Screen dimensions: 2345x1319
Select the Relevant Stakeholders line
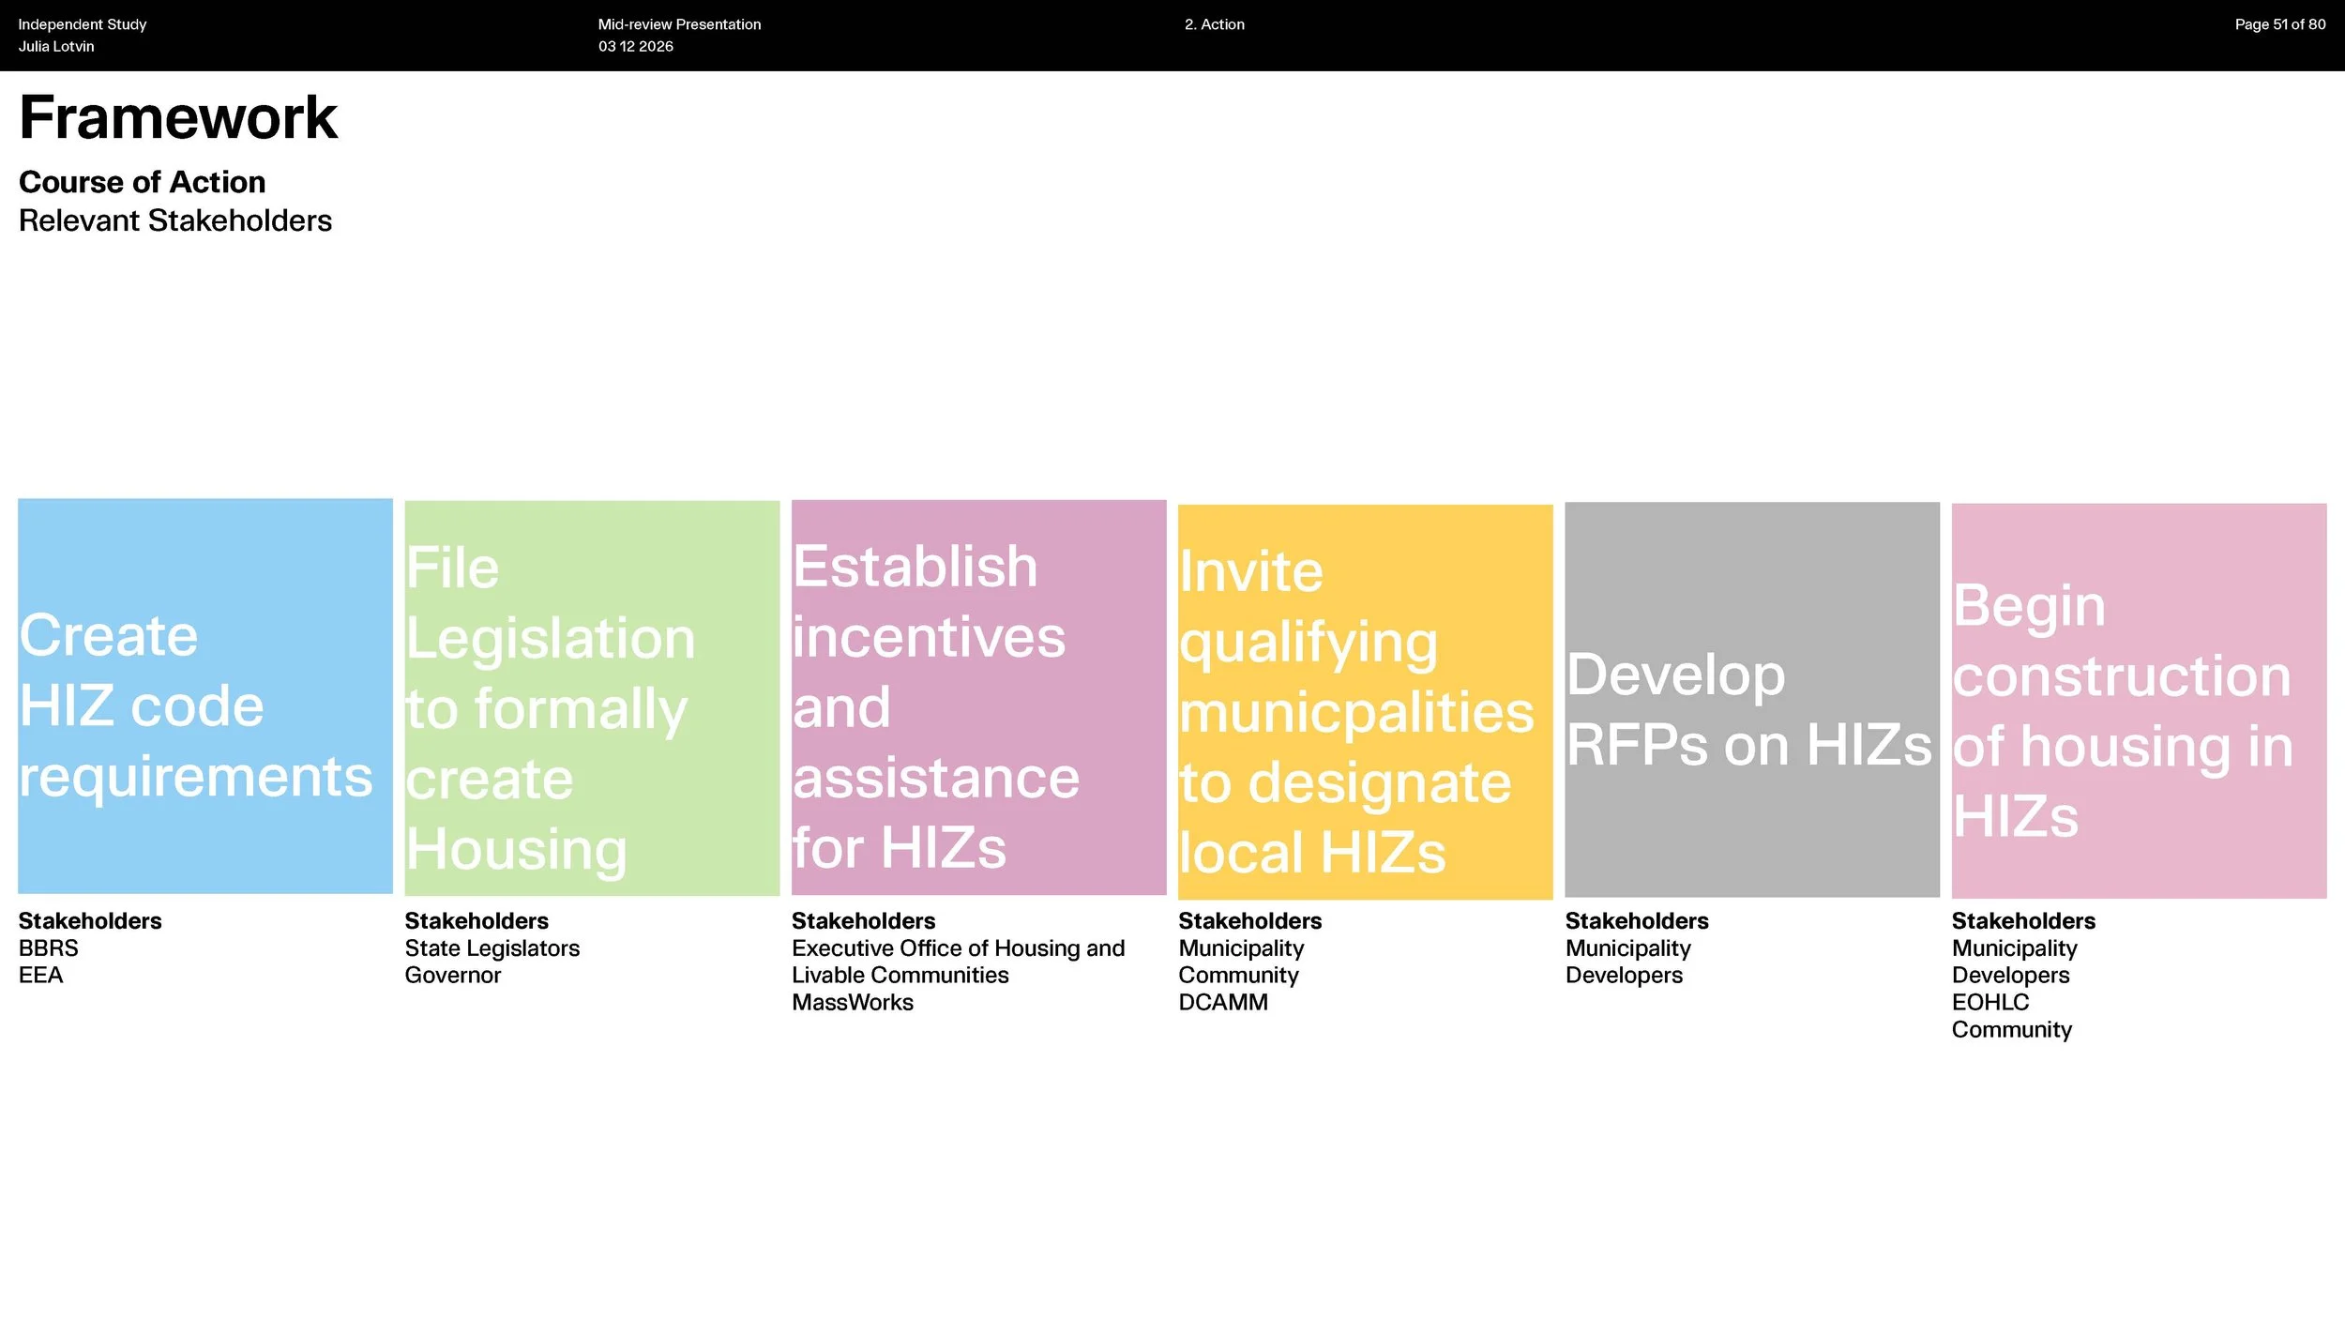click(x=175, y=220)
